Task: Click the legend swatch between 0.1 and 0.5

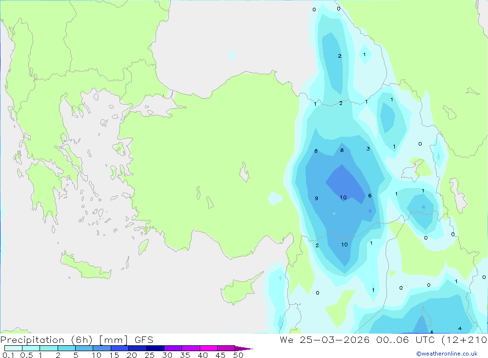Action: (x=13, y=348)
